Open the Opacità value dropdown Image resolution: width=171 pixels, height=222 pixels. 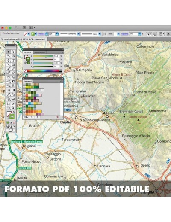[139, 34]
